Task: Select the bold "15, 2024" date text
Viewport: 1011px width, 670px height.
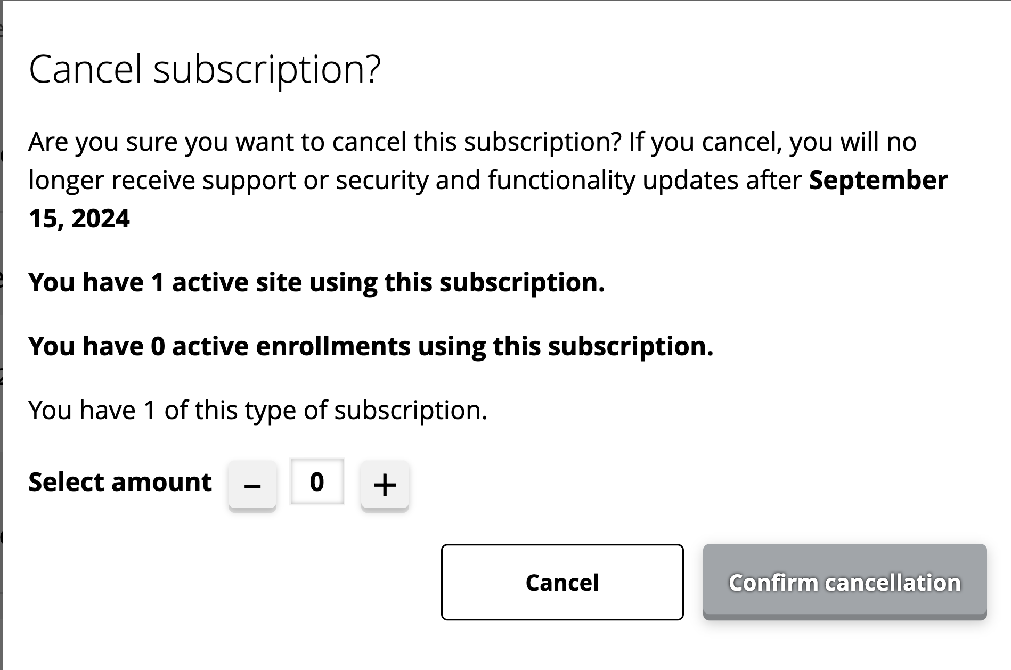Action: (79, 218)
